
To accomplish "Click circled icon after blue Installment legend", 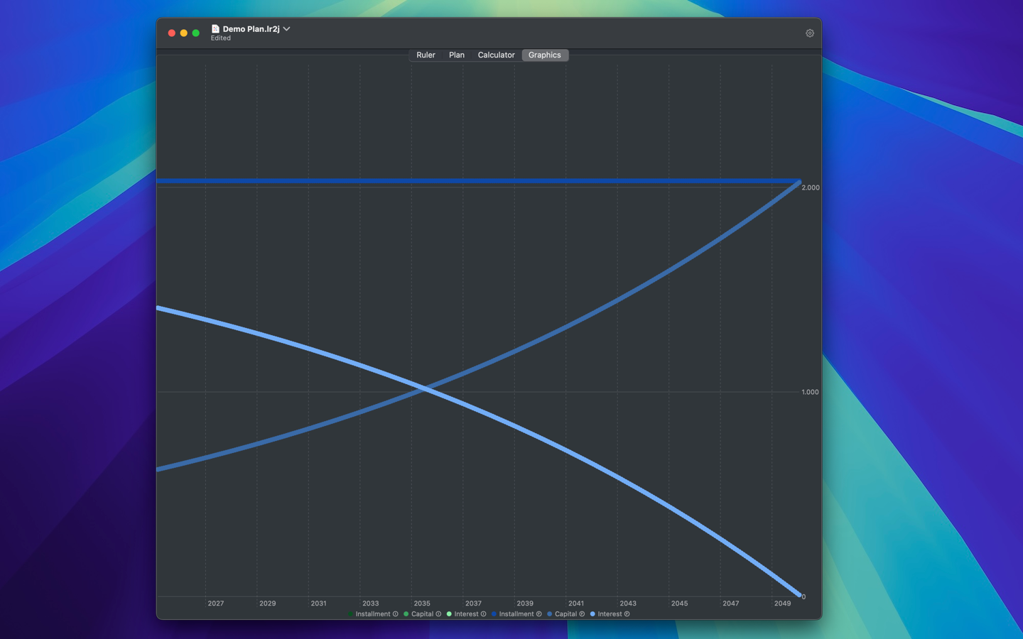I will pyautogui.click(x=538, y=614).
